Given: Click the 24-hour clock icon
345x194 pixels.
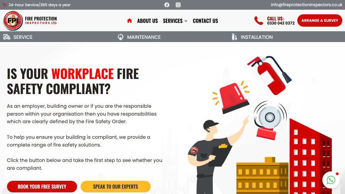Looking at the screenshot, I should tap(4, 5).
